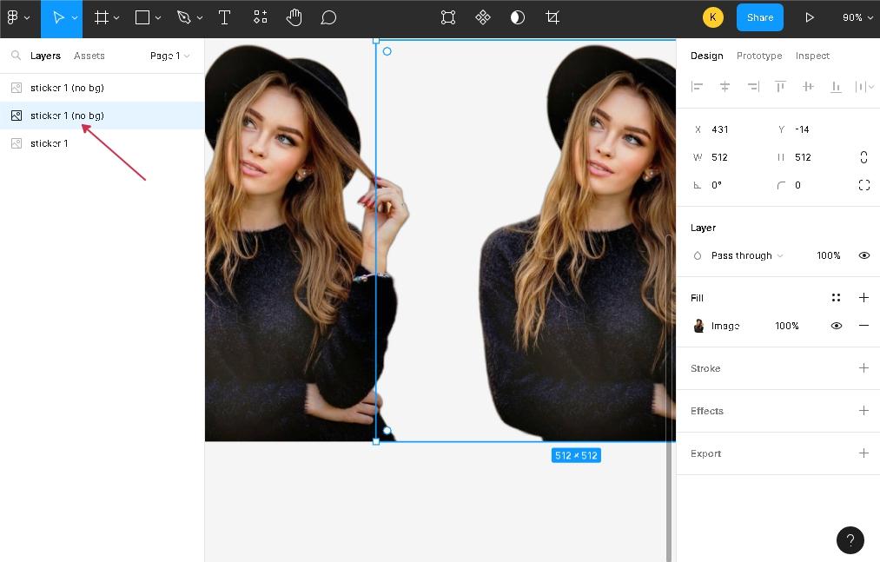Image resolution: width=880 pixels, height=562 pixels.
Task: Select the Comment tool
Action: pos(328,17)
